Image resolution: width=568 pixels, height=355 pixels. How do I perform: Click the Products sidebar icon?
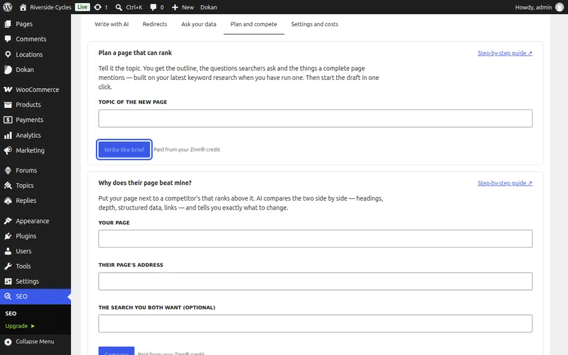pyautogui.click(x=8, y=105)
